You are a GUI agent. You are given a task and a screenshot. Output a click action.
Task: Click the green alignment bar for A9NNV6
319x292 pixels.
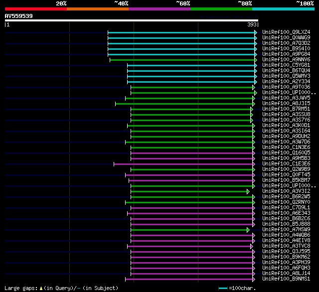click(182, 60)
